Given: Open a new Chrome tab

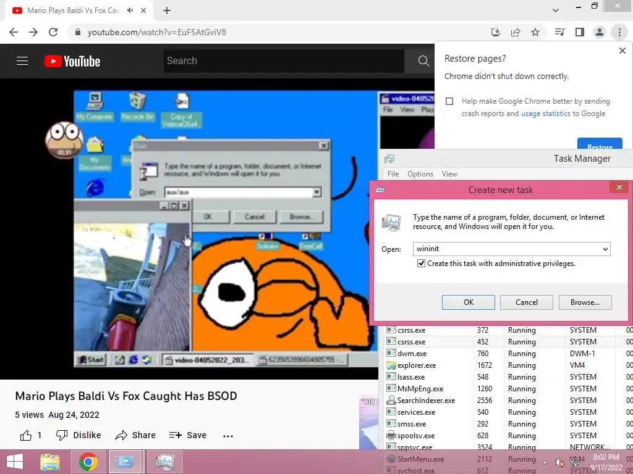Looking at the screenshot, I should (x=167, y=10).
